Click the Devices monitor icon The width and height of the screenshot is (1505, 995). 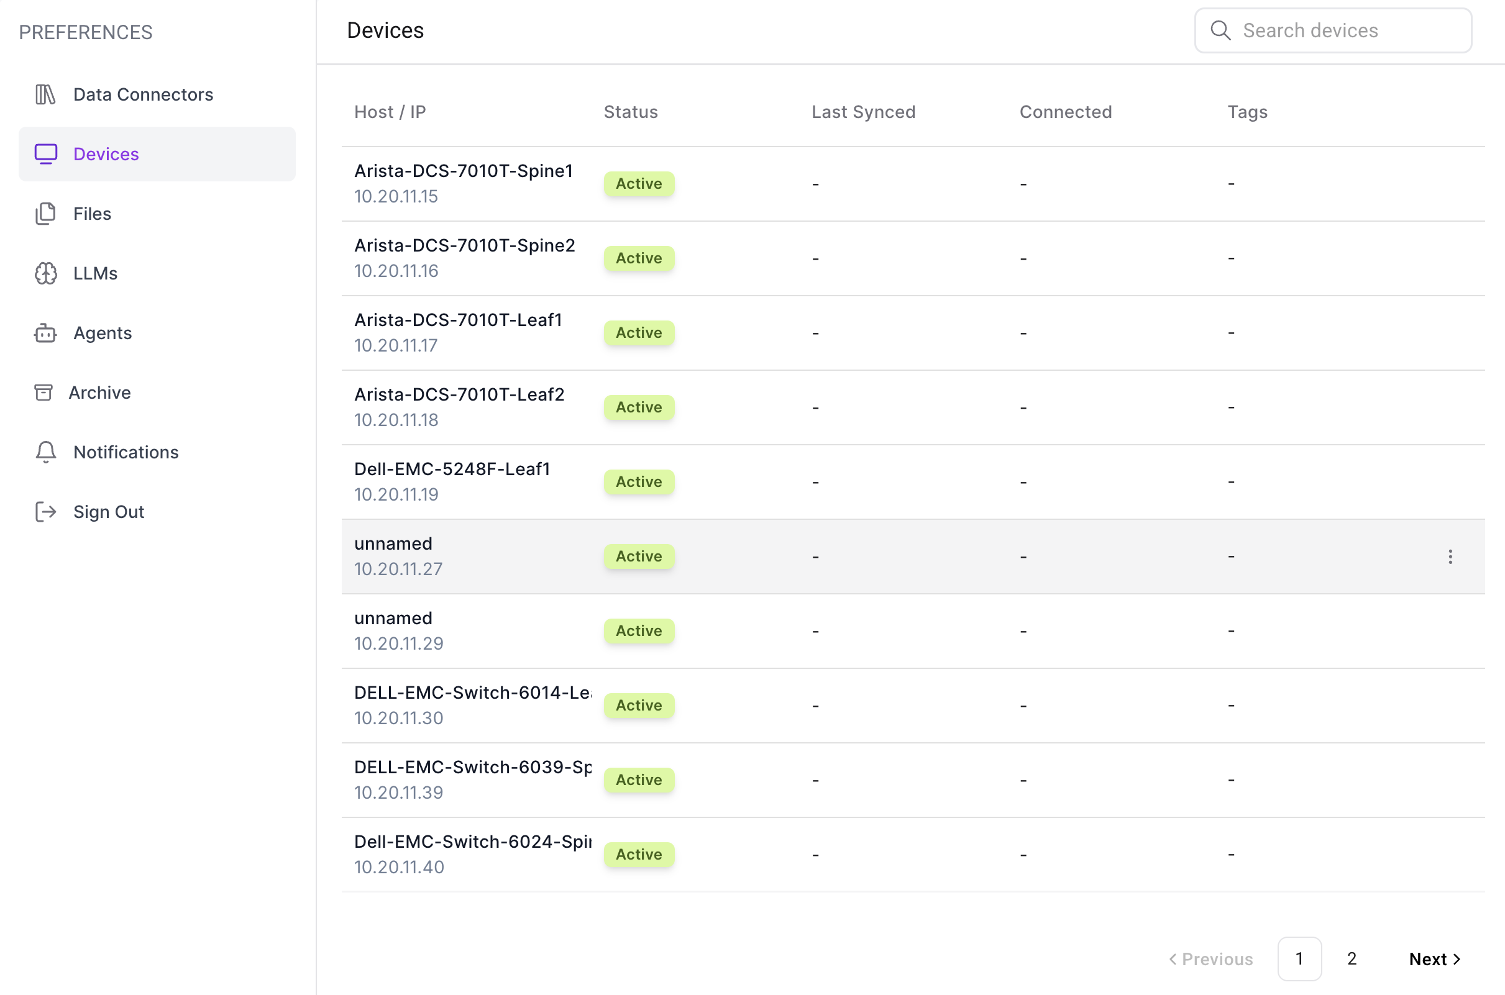(x=46, y=154)
